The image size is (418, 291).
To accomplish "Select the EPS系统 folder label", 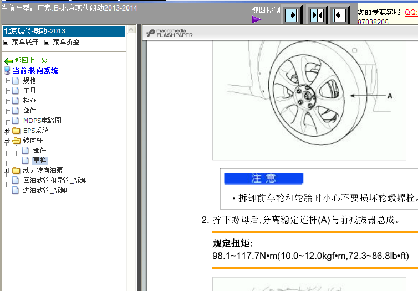I will pyautogui.click(x=35, y=131).
